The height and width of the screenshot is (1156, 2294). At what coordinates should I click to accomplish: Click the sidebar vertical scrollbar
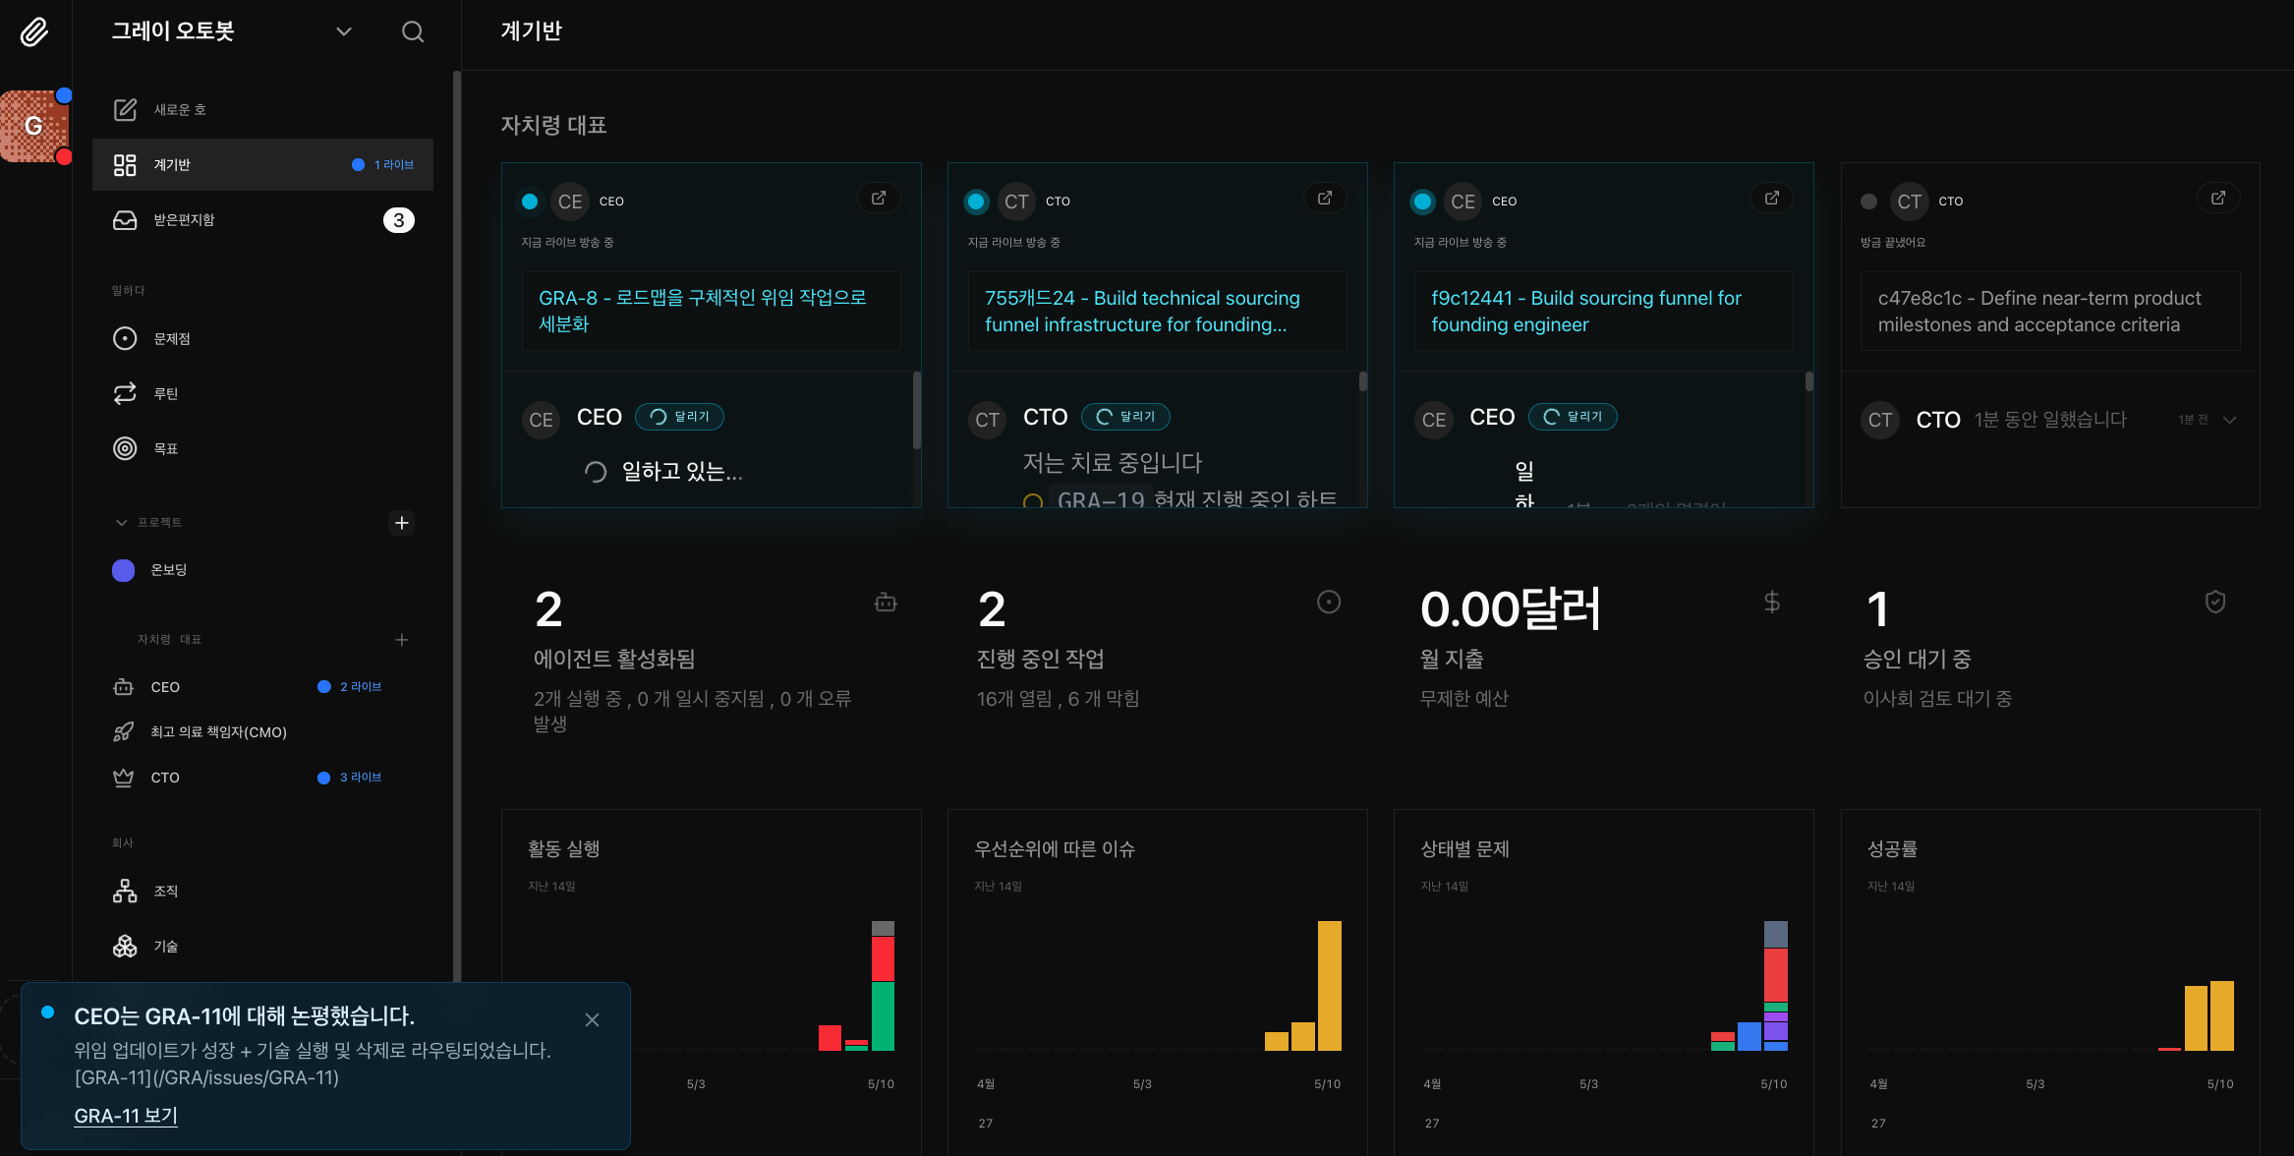(x=457, y=526)
